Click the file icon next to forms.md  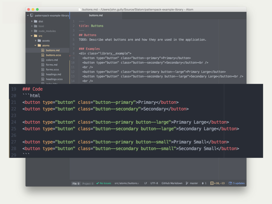coord(43,65)
